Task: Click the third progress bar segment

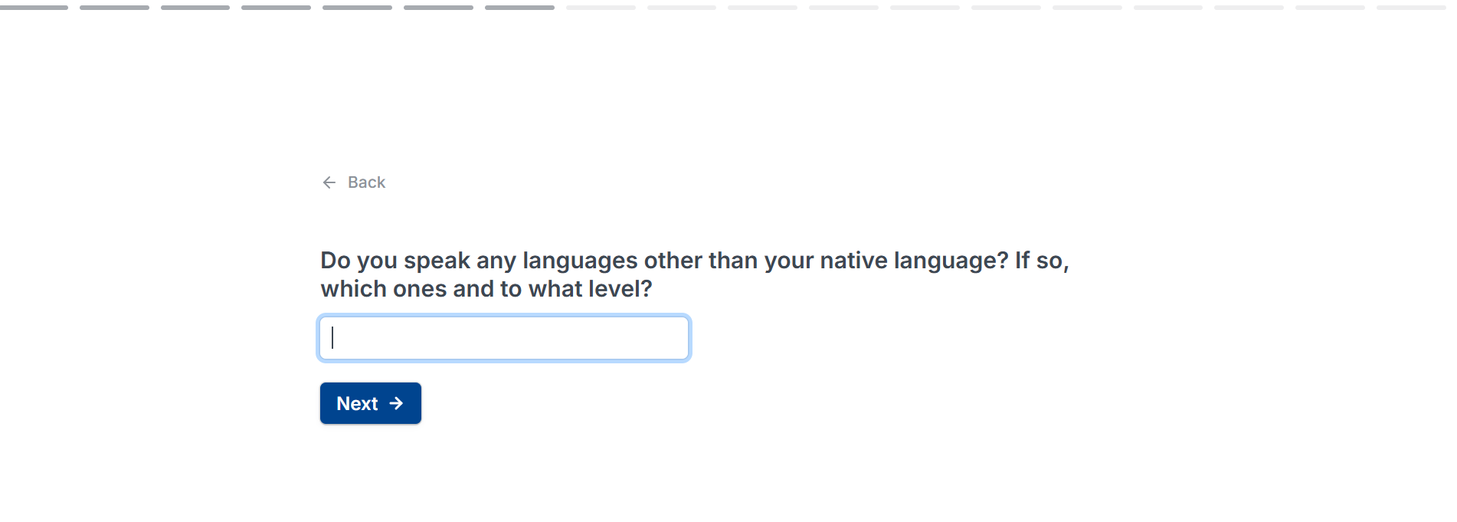Action: (195, 8)
